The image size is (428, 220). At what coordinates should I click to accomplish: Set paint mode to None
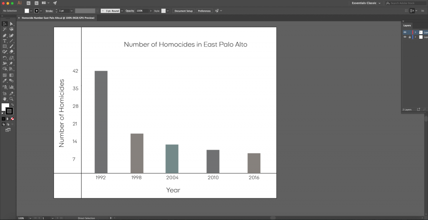(x=12, y=119)
